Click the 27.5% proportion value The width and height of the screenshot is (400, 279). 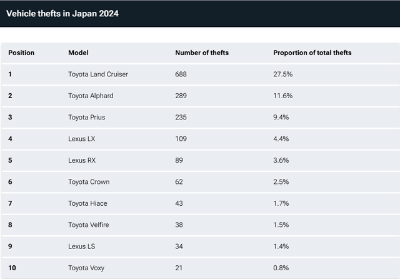282,74
